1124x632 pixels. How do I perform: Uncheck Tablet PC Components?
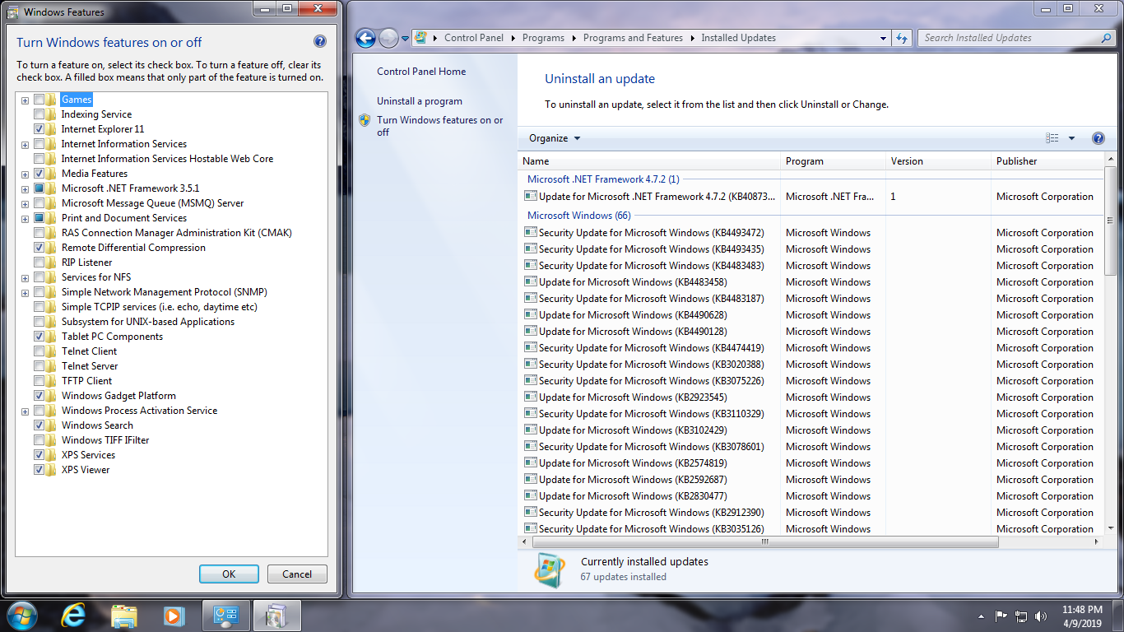pos(39,337)
